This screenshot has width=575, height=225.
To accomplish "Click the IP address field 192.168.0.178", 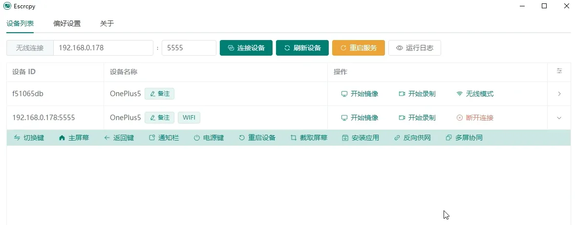I will pos(103,48).
